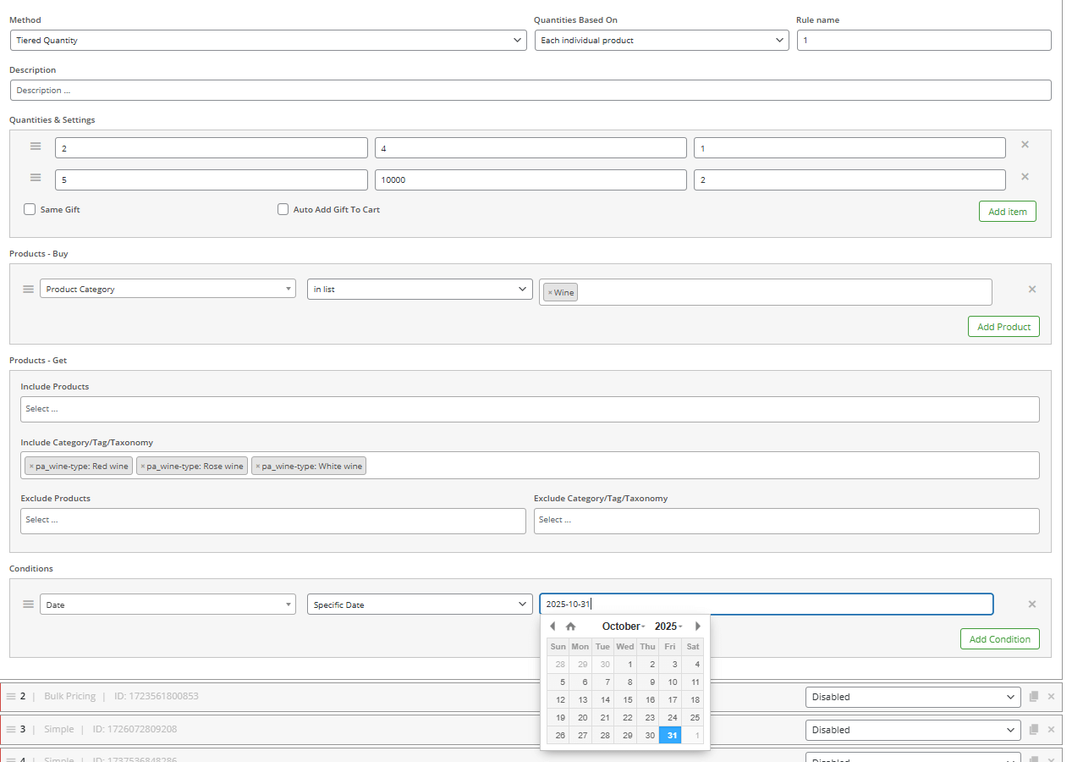Click the Product Category row drag handle
The image size is (1072, 762).
click(28, 289)
